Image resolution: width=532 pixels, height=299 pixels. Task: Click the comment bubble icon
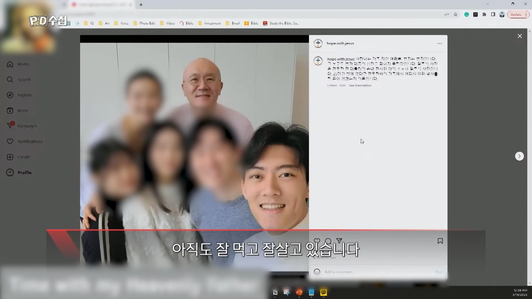click(x=328, y=241)
